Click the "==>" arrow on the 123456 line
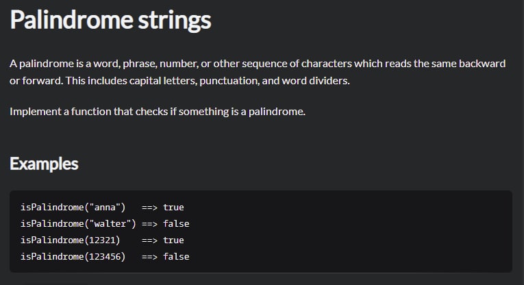 click(x=149, y=257)
